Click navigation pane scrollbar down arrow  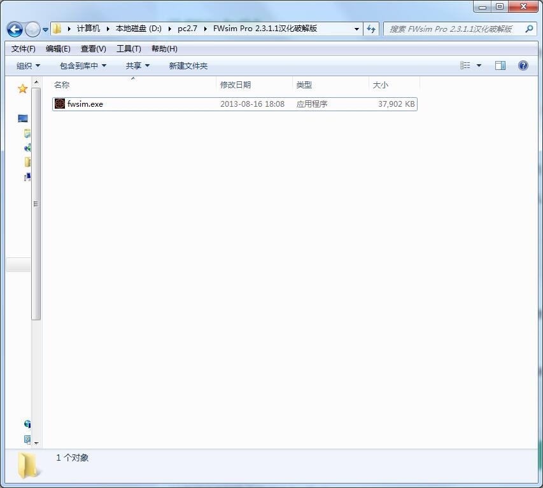(x=36, y=443)
